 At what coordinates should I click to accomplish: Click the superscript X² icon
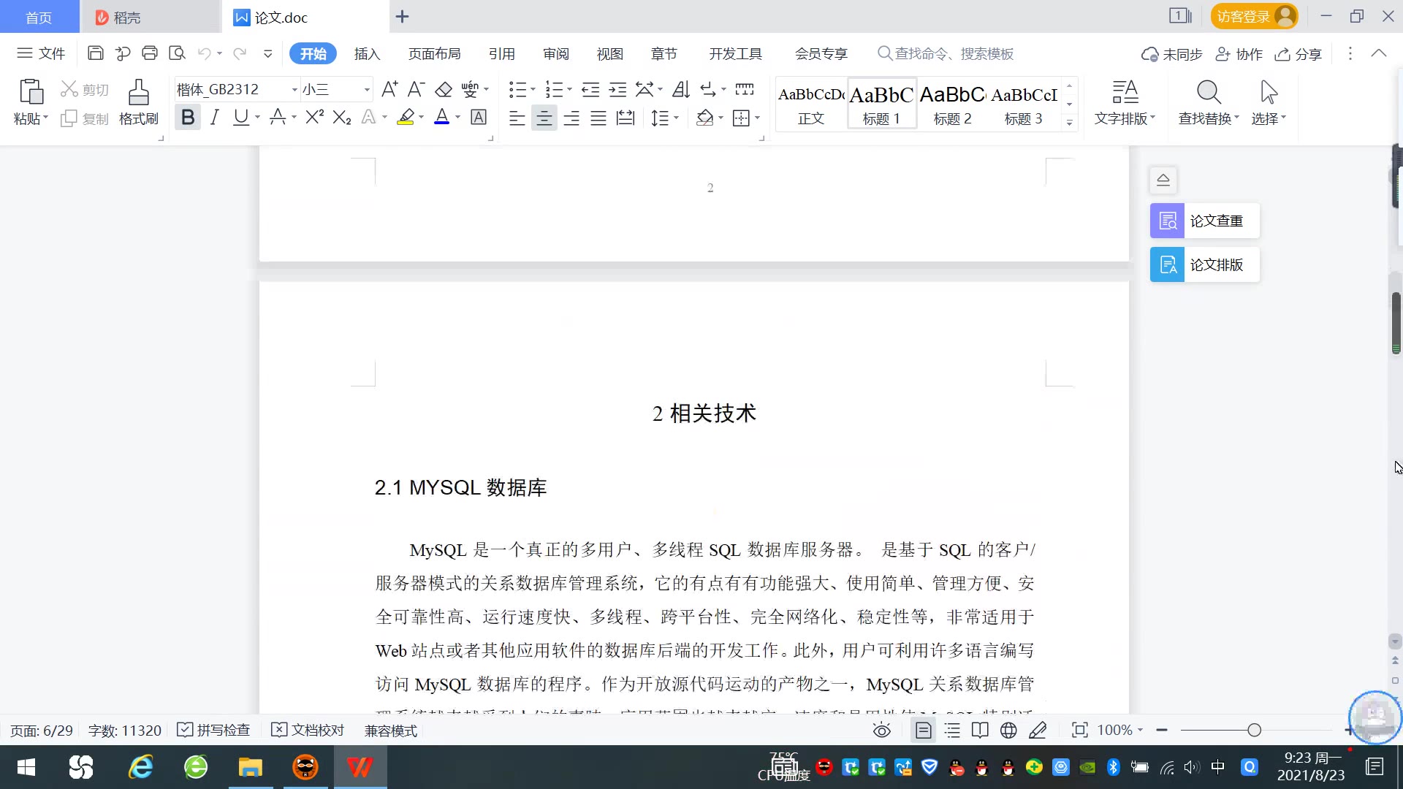click(314, 117)
